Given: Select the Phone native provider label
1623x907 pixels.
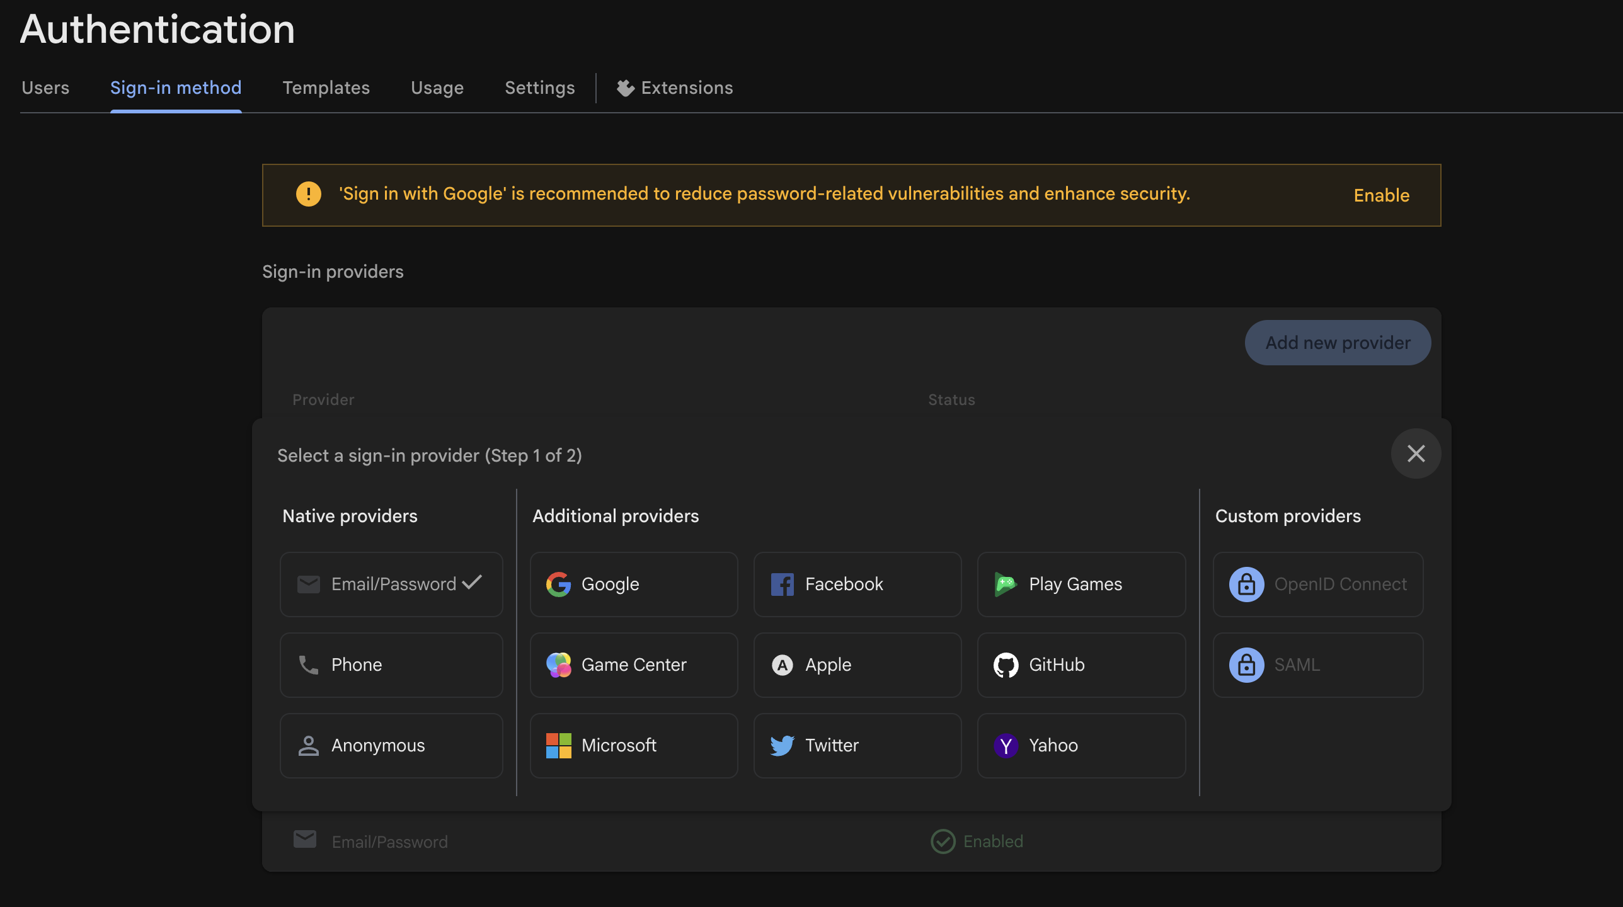Looking at the screenshot, I should tap(357, 665).
